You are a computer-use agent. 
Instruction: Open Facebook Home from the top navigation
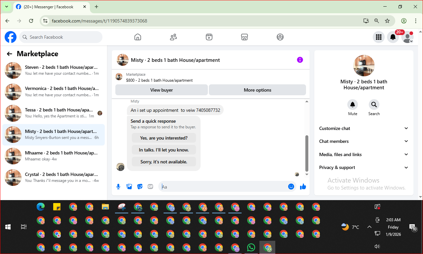138,37
